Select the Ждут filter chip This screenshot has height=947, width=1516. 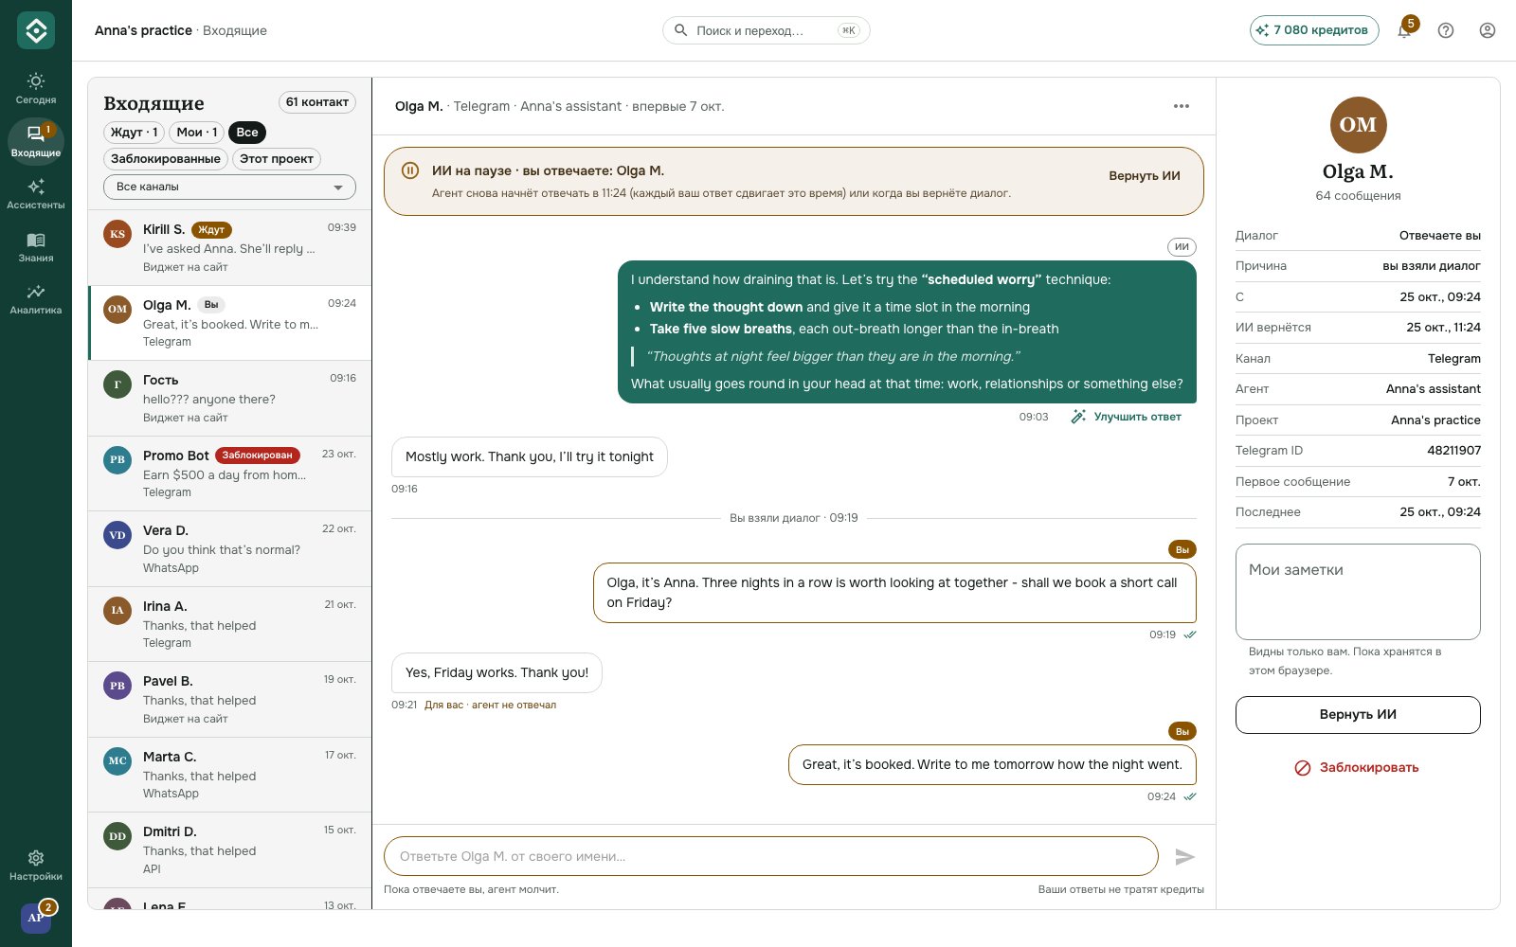134,133
